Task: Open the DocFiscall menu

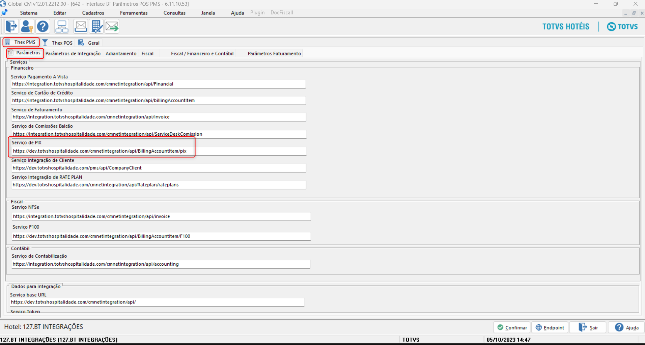Action: tap(282, 12)
